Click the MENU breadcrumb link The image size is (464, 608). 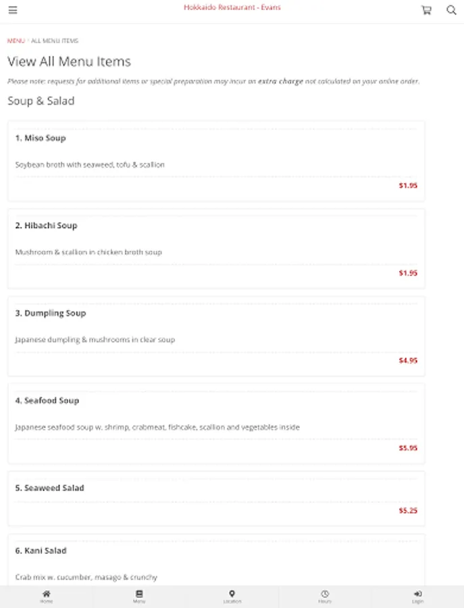click(x=16, y=41)
